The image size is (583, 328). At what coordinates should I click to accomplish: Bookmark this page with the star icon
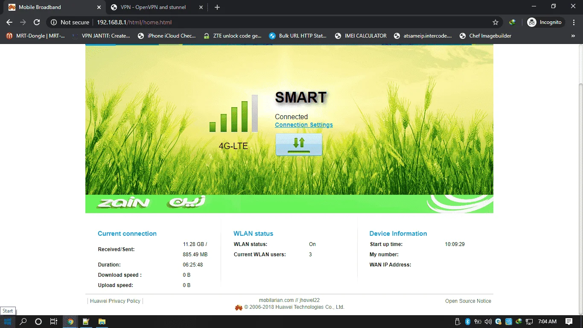(496, 22)
